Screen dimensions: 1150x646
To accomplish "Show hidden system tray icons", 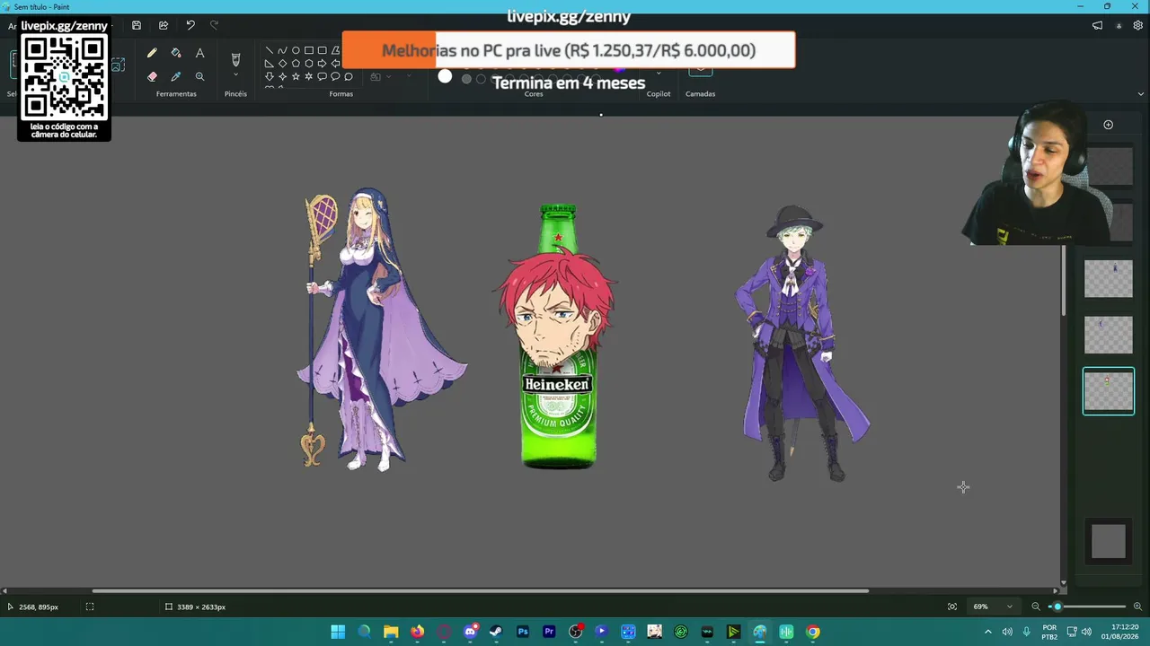I will pos(987,632).
